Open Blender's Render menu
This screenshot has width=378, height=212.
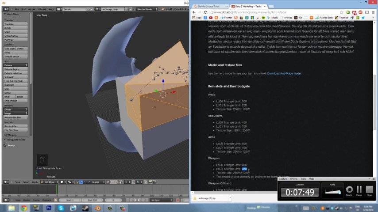click(x=32, y=9)
